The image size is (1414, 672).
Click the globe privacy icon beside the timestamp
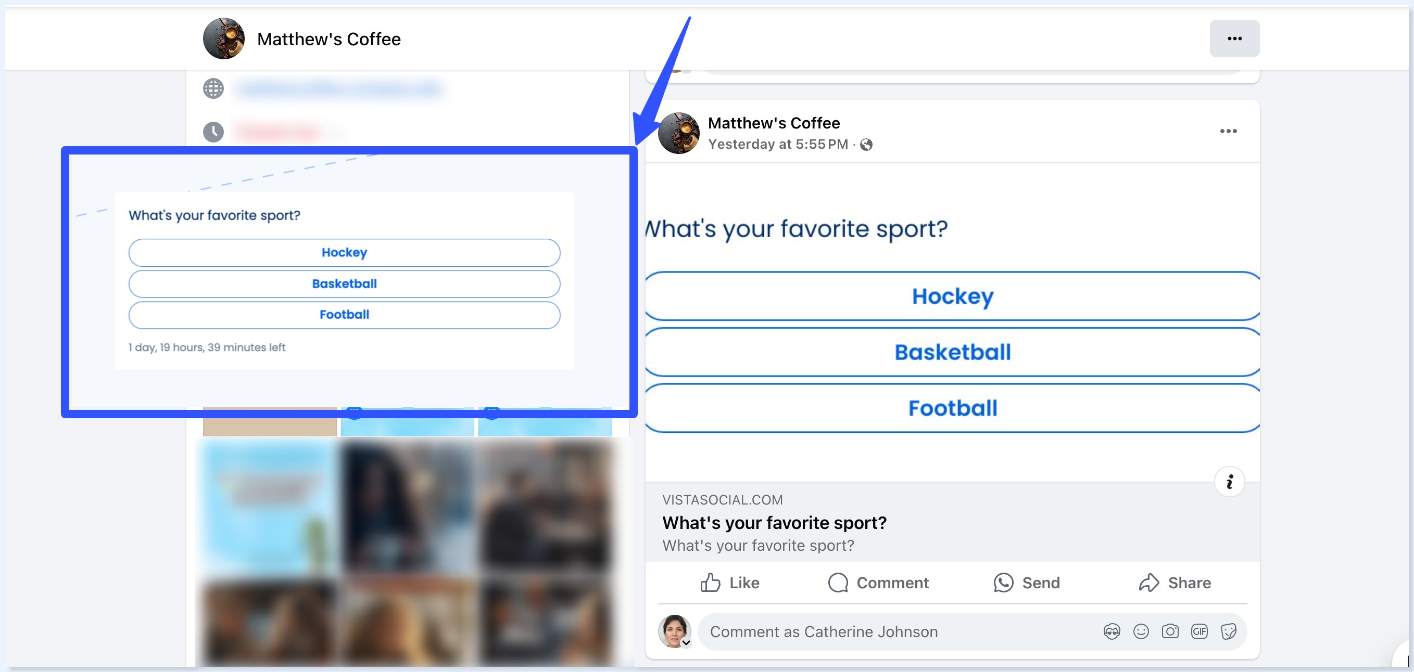tap(866, 145)
